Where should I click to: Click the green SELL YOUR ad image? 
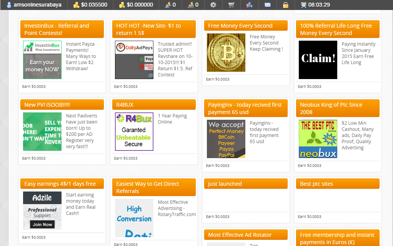(42, 132)
